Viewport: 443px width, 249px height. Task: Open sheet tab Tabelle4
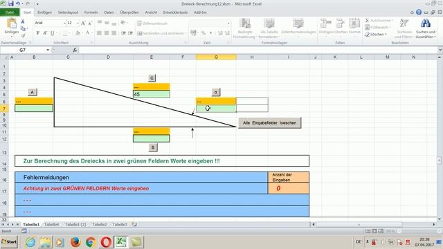point(52,224)
